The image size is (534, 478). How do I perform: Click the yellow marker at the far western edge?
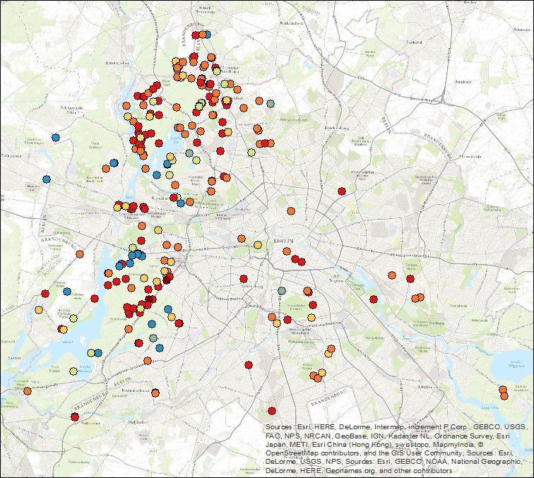pyautogui.click(x=39, y=310)
